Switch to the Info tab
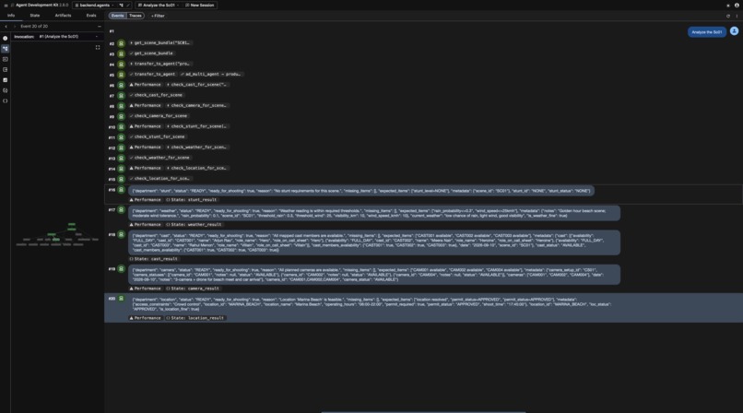 [x=11, y=16]
